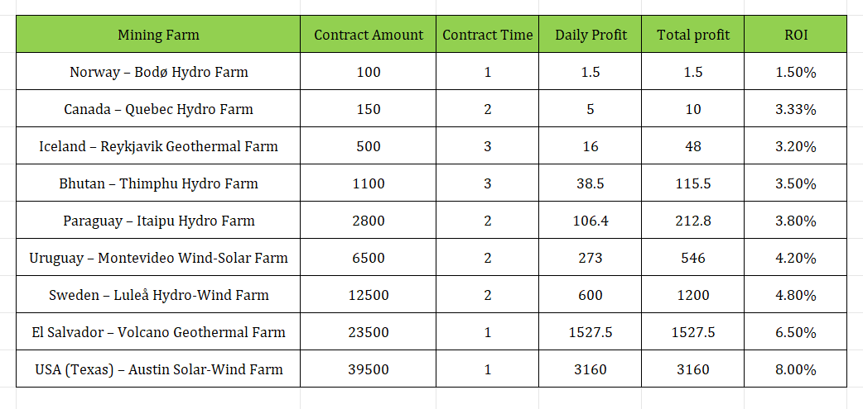
Task: Select the Contract Amount column header
Action: [x=369, y=35]
